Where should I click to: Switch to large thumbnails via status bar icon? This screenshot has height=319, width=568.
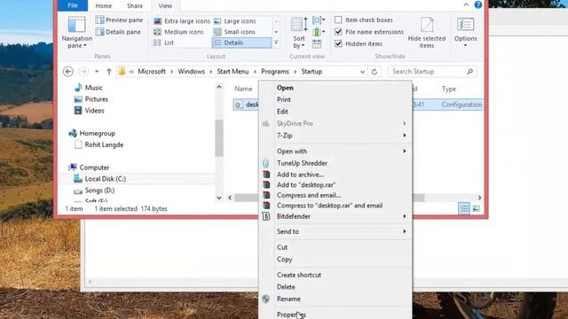click(476, 209)
